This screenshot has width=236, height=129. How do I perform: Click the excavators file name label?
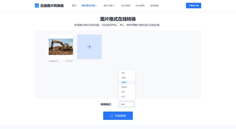tap(54, 61)
